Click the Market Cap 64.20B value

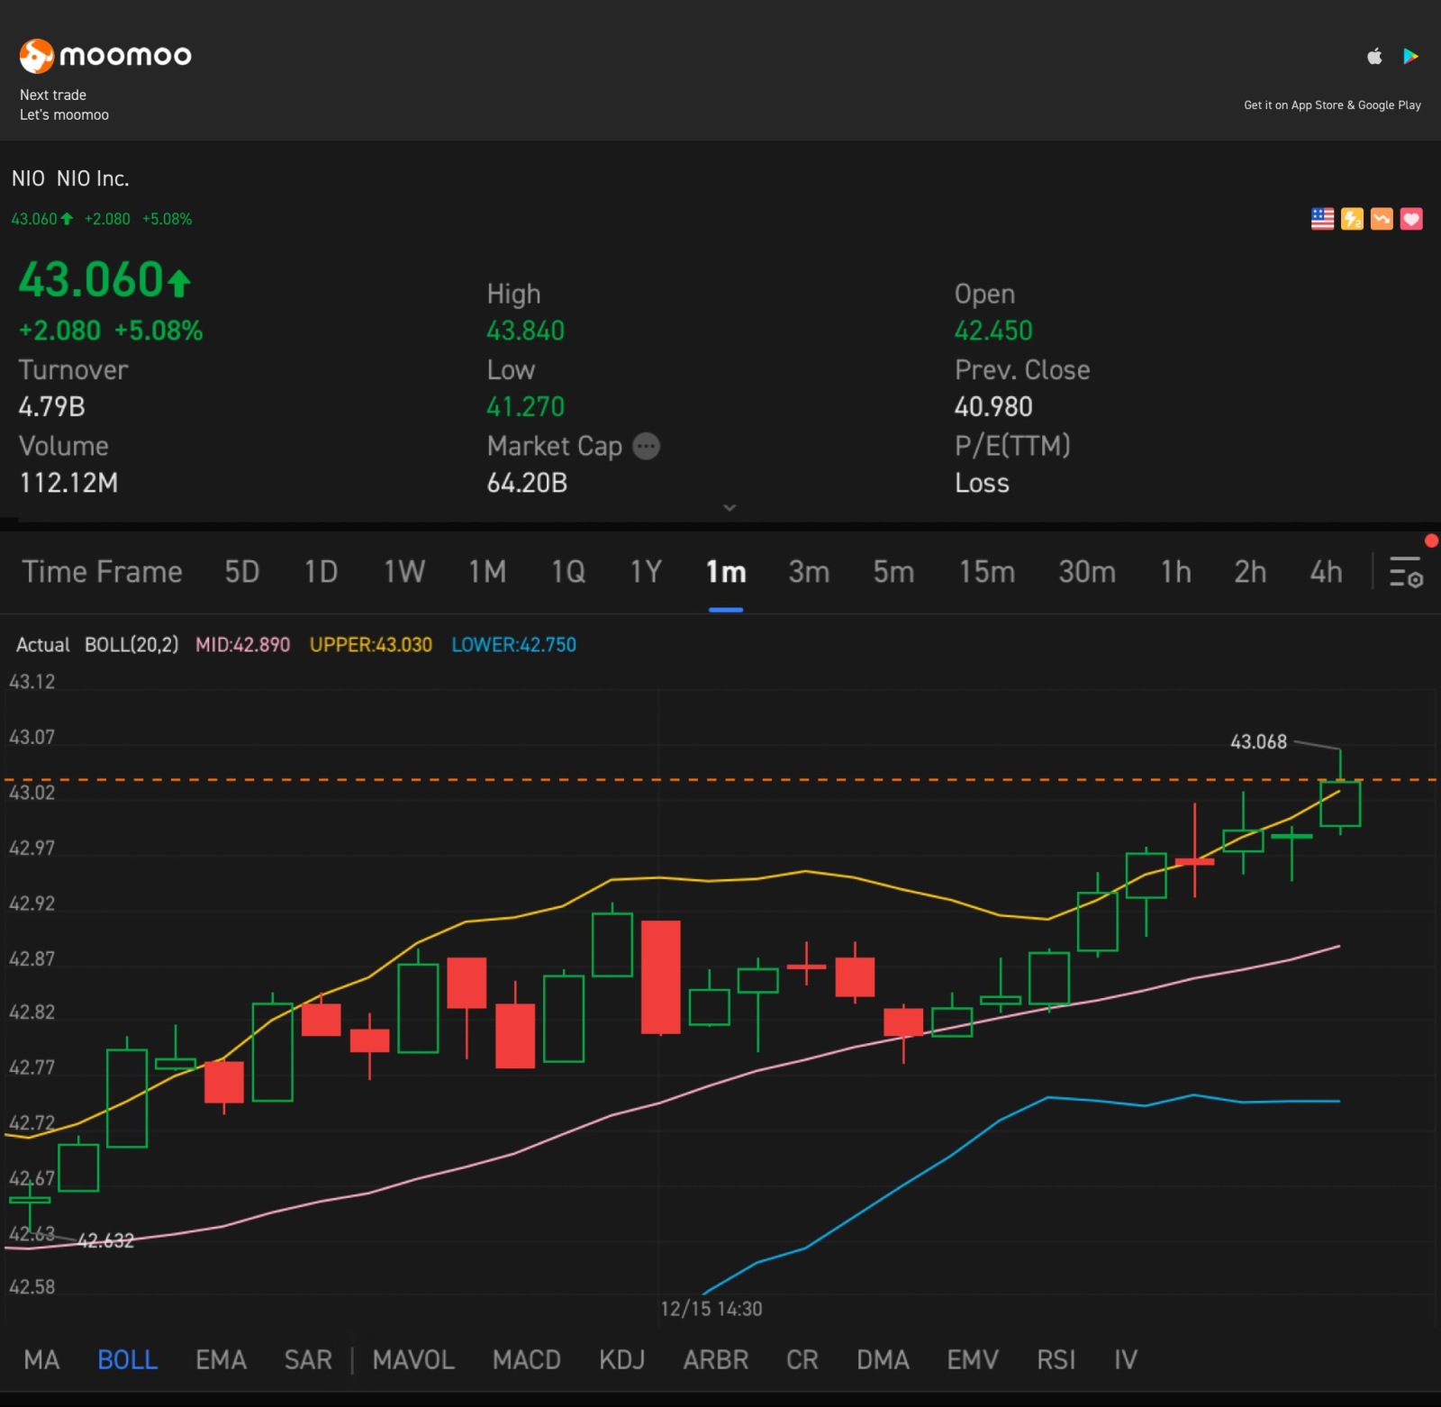(527, 484)
